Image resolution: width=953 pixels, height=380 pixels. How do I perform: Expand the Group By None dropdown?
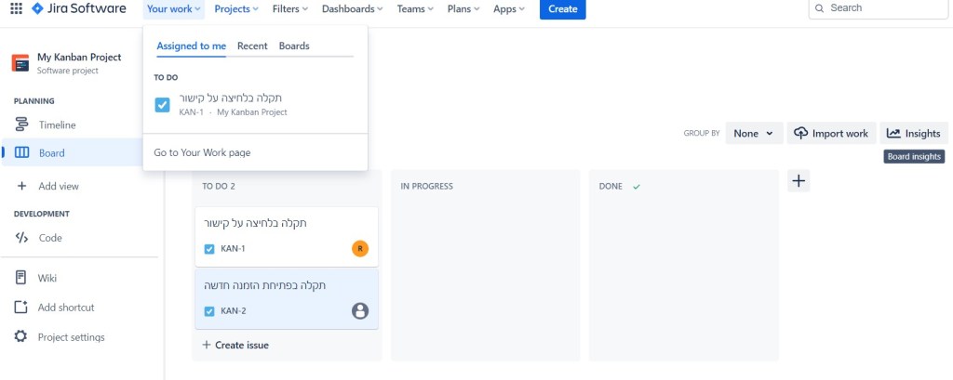click(x=753, y=134)
